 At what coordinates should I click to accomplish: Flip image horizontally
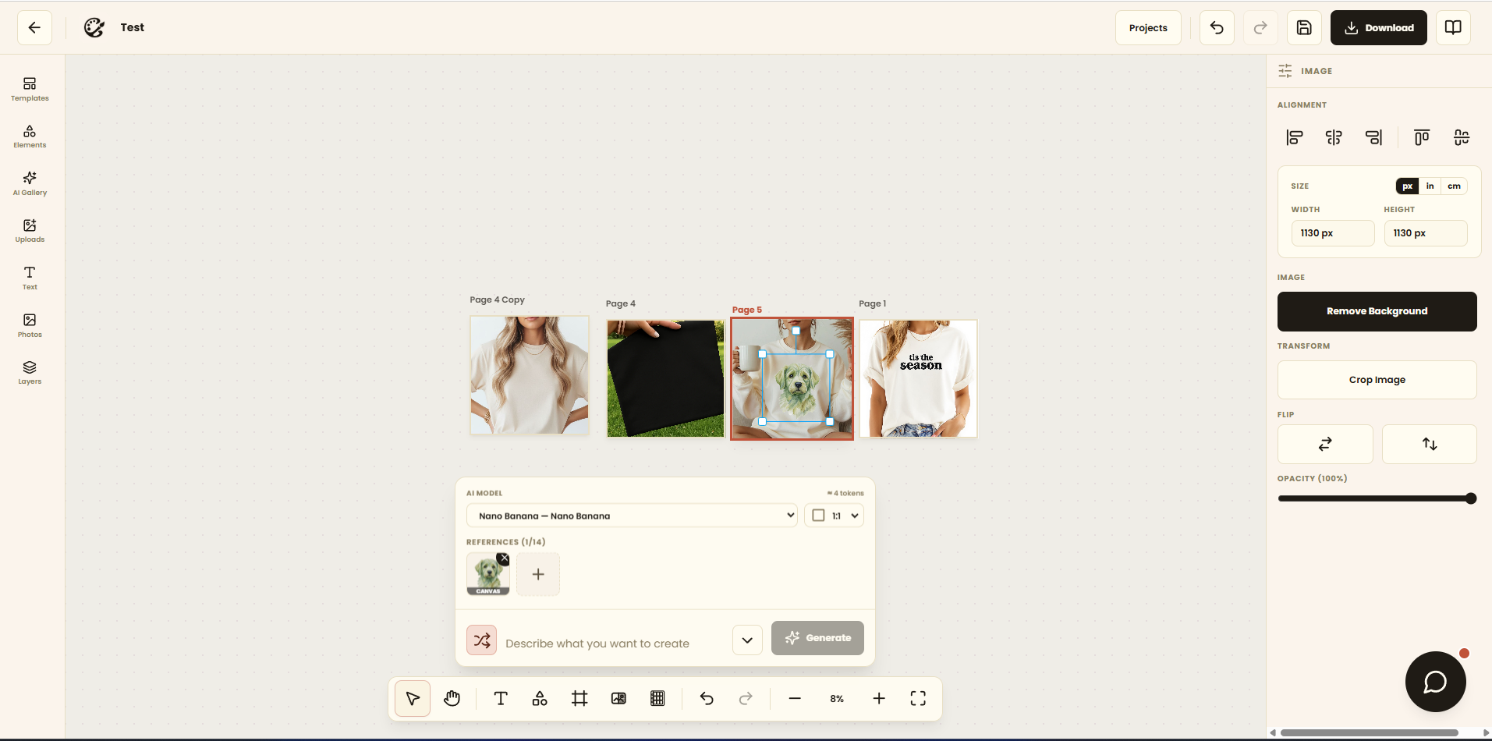pos(1325,444)
